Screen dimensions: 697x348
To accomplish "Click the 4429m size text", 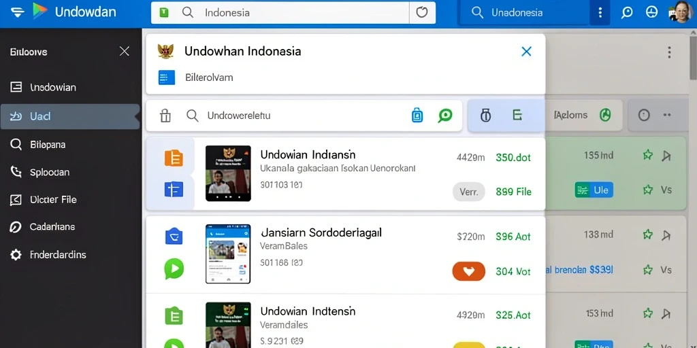I will coord(470,157).
